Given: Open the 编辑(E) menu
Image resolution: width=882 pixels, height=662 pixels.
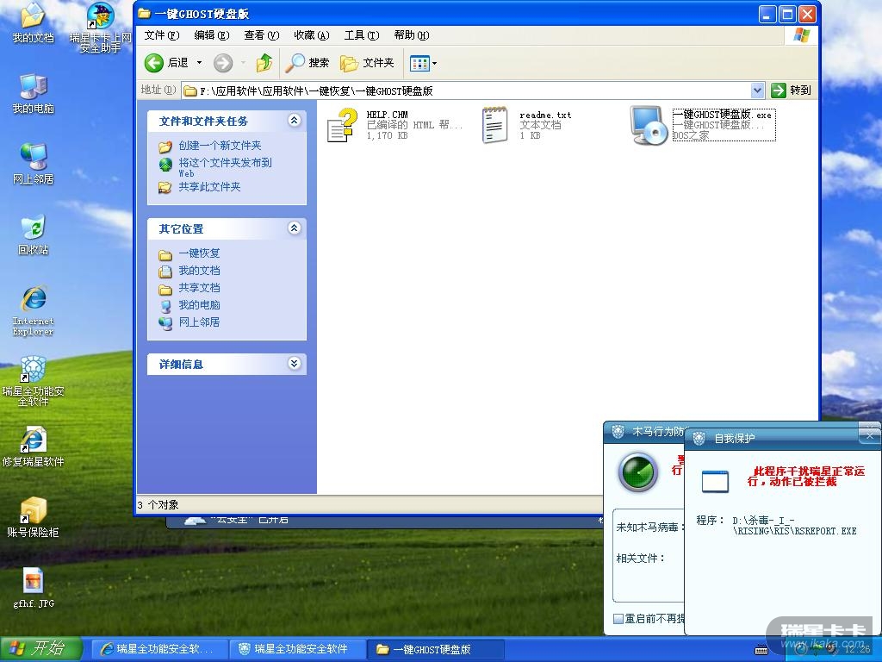Looking at the screenshot, I should click(212, 35).
